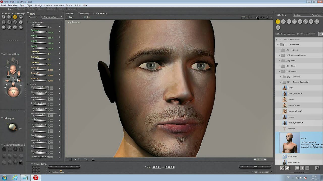The height and width of the screenshot is (181, 323).
Task: Click the minus remove-from-library button
Action: tap(307, 168)
